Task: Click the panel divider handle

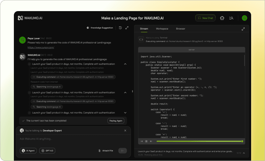Action: point(132,91)
